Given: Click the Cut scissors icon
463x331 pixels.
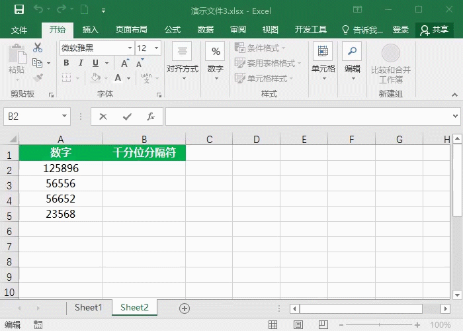Looking at the screenshot, I should pyautogui.click(x=38, y=47).
